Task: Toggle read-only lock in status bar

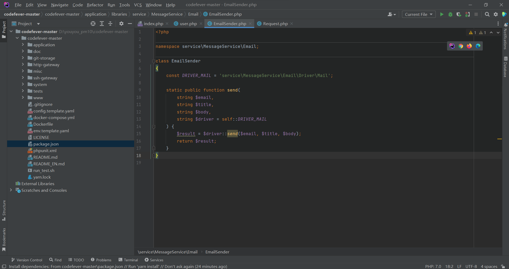Action: [503, 266]
